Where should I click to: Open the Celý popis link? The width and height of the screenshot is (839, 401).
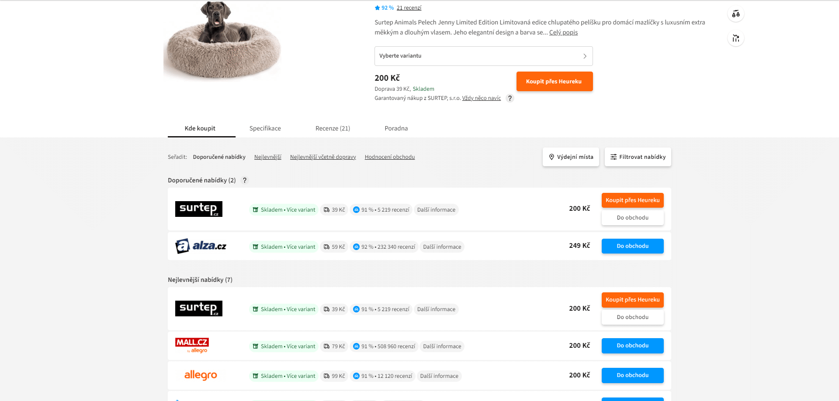pyautogui.click(x=563, y=32)
